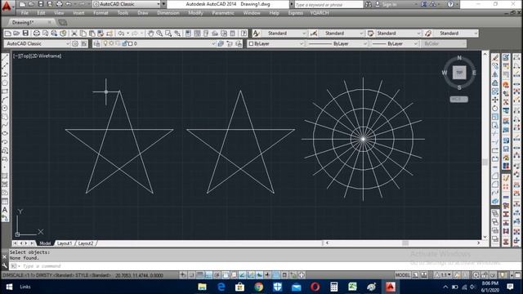Image resolution: width=523 pixels, height=294 pixels.
Task: Open Layer Properties Manager icon
Action: [x=96, y=43]
